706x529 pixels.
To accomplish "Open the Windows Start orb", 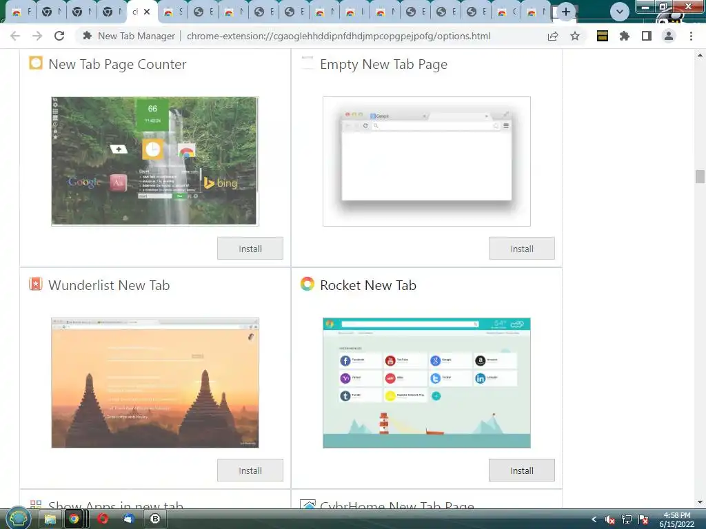I will point(18,519).
